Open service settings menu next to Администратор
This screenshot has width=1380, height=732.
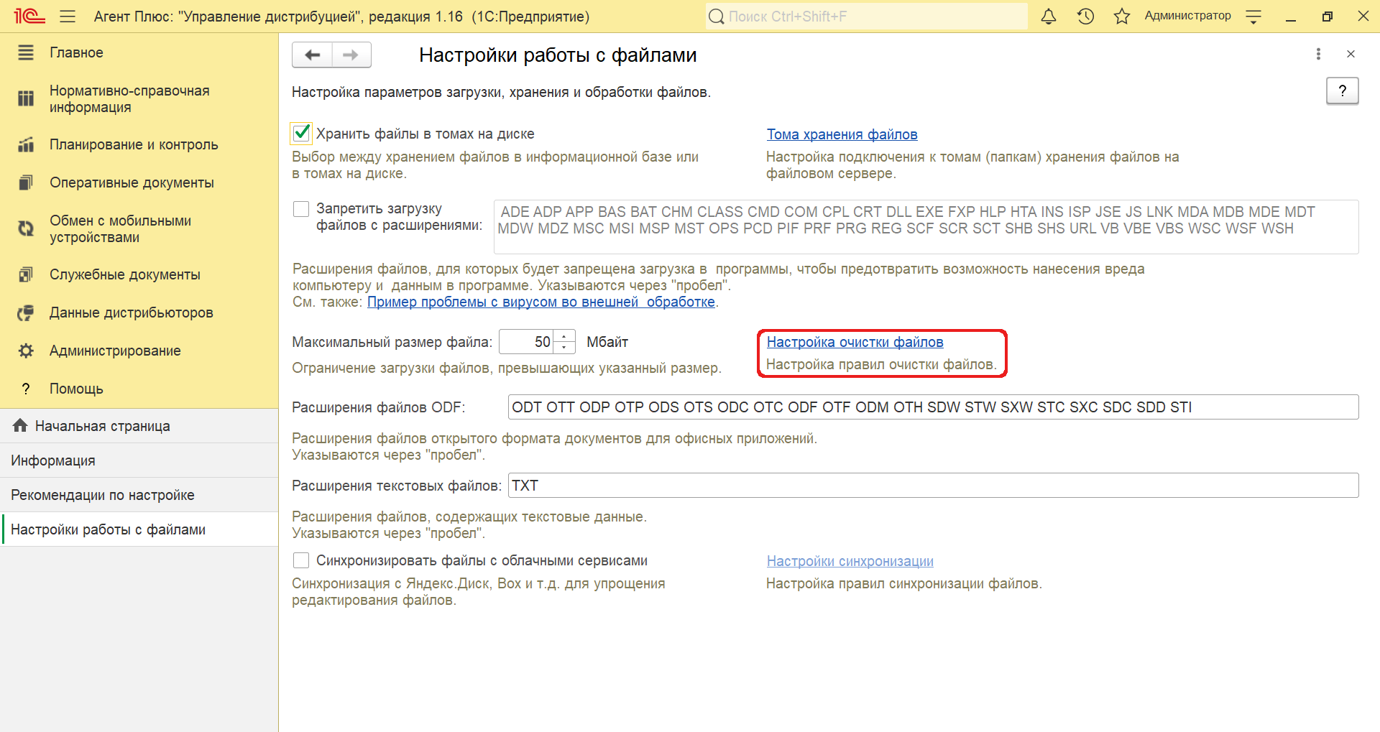(1253, 17)
